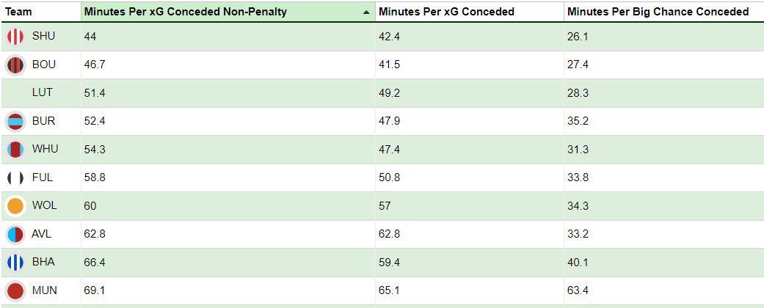Image resolution: width=764 pixels, height=308 pixels.
Task: Click BHA's 40.1 big chance cell
Action: pos(578,263)
